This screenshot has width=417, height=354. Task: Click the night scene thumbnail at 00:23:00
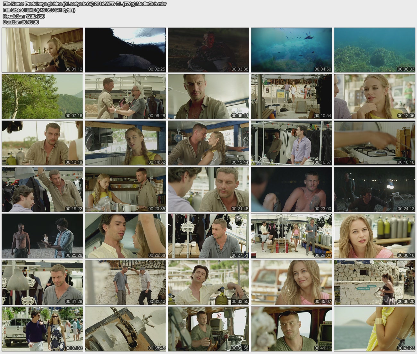click(x=292, y=190)
